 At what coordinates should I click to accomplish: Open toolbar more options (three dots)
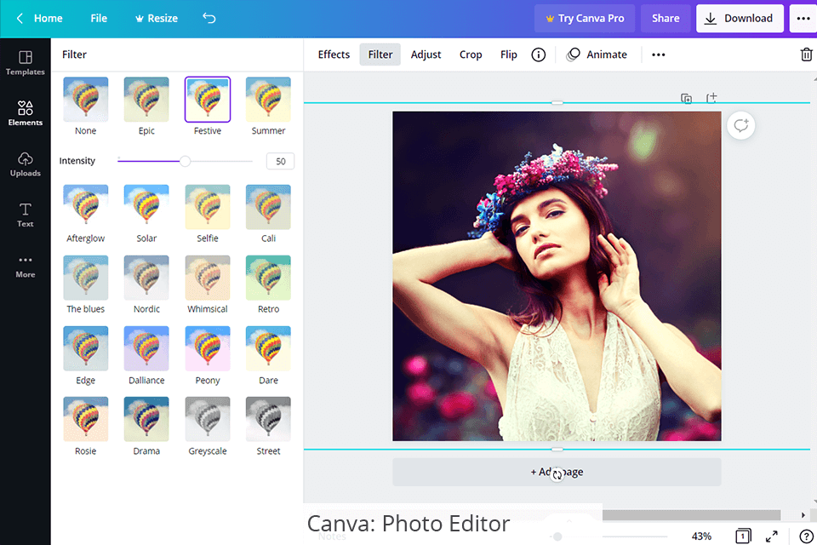click(x=658, y=54)
